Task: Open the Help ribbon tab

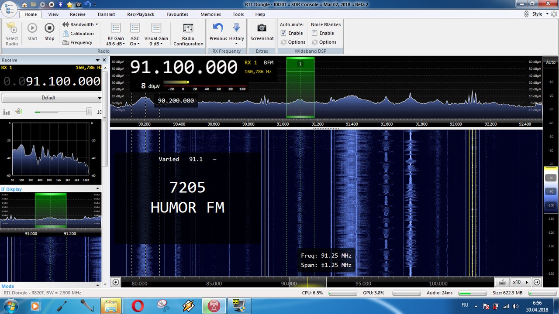Action: tap(260, 14)
